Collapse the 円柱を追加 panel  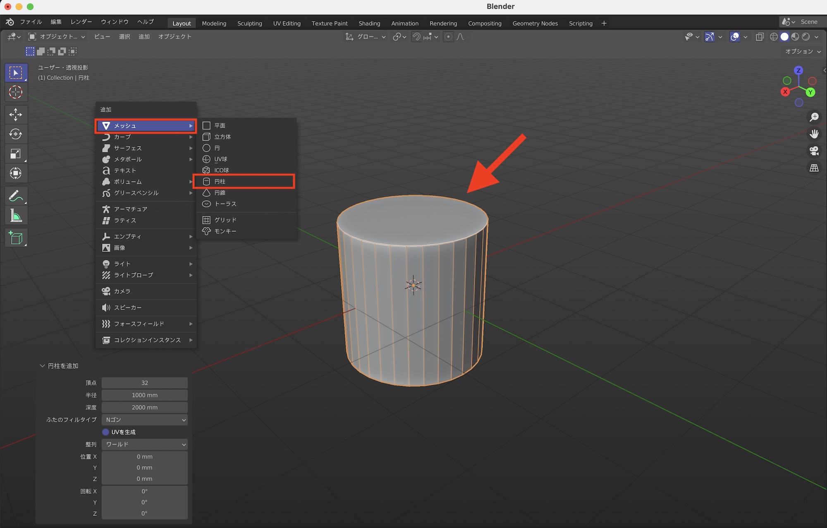(42, 366)
